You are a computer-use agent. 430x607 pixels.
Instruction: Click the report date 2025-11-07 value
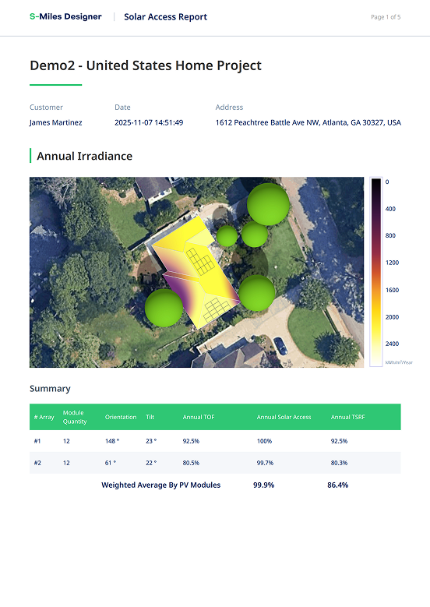tap(149, 122)
